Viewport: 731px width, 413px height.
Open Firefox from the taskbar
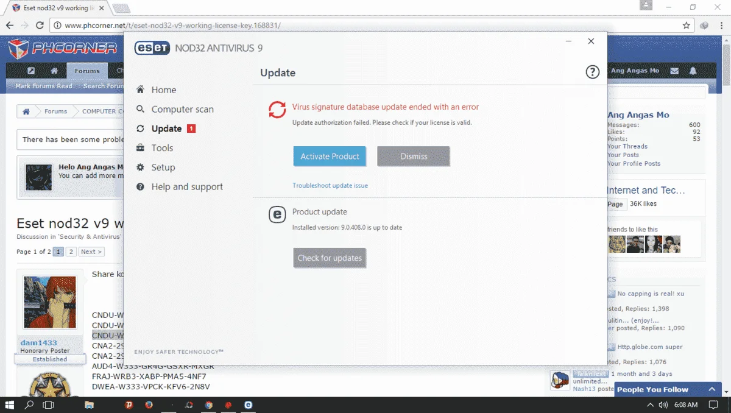click(x=149, y=404)
